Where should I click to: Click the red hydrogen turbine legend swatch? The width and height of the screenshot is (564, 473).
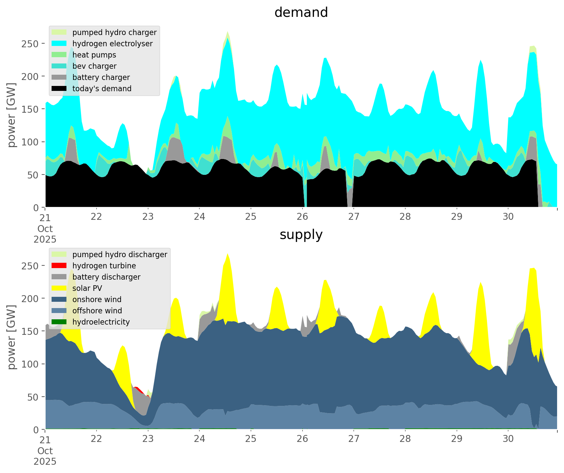pos(60,266)
